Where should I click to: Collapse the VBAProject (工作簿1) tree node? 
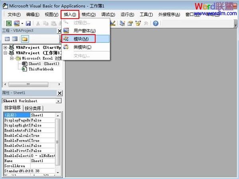click(x=5, y=53)
